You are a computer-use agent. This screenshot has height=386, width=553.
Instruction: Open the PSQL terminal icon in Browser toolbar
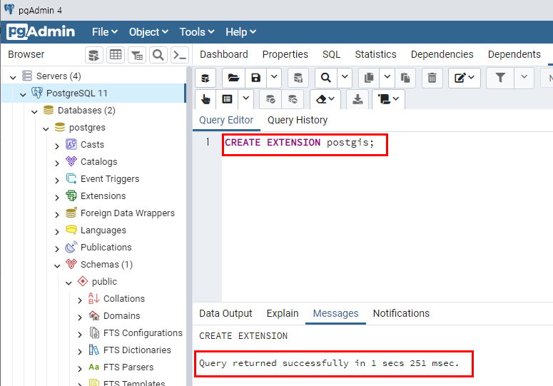pyautogui.click(x=180, y=55)
